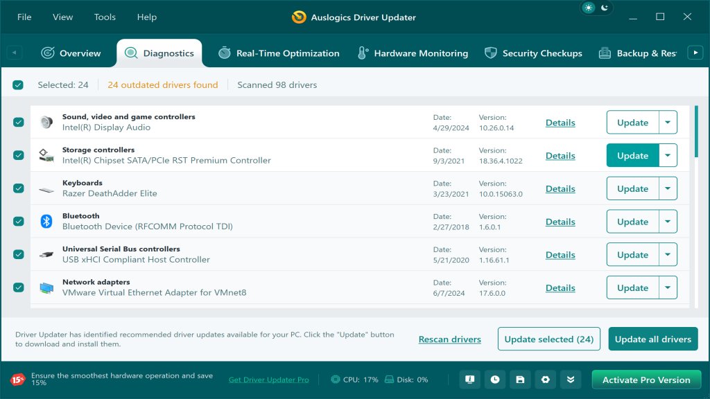Expand Update dropdown for VMware Ethernet Adapter
This screenshot has width=710, height=399.
tap(668, 287)
